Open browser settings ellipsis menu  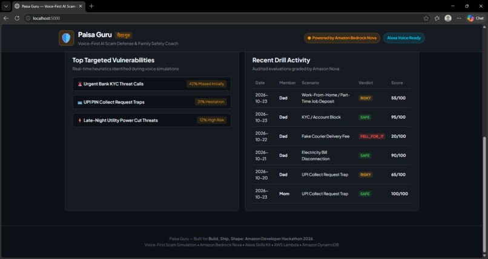(x=459, y=18)
